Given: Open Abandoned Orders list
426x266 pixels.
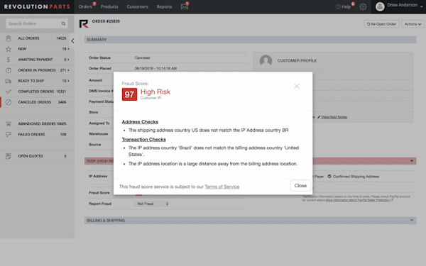Looking at the screenshot, I should click(37, 123).
